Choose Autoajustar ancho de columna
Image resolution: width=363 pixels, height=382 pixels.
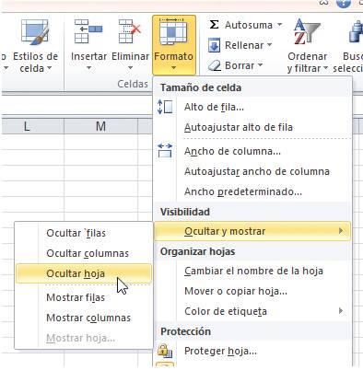pyautogui.click(x=252, y=171)
